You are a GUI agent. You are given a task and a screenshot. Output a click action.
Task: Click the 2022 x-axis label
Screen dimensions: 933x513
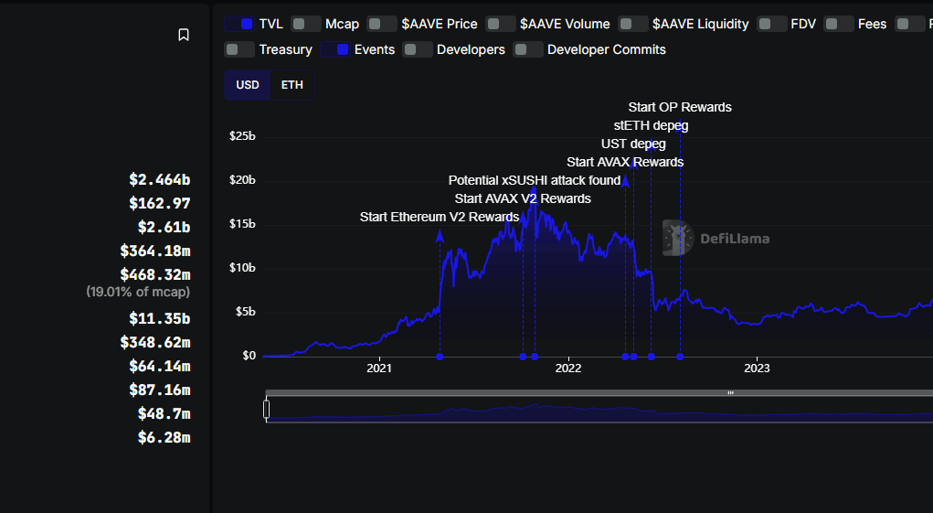(x=568, y=369)
